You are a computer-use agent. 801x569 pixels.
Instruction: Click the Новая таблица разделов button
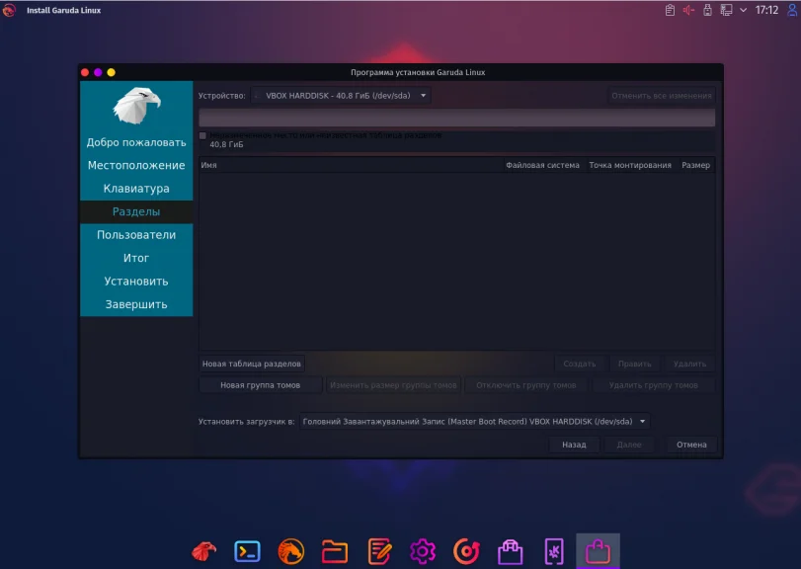(251, 363)
